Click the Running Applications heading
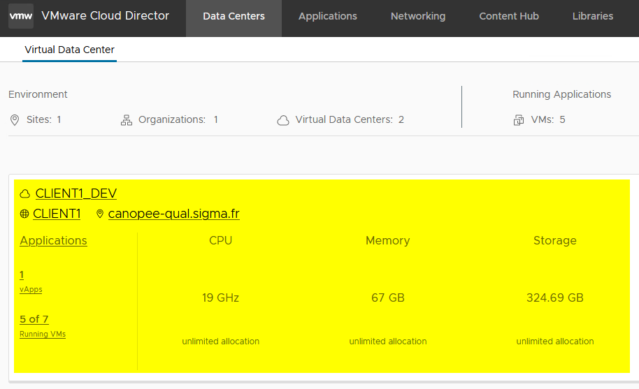The width and height of the screenshot is (639, 389). click(x=562, y=94)
